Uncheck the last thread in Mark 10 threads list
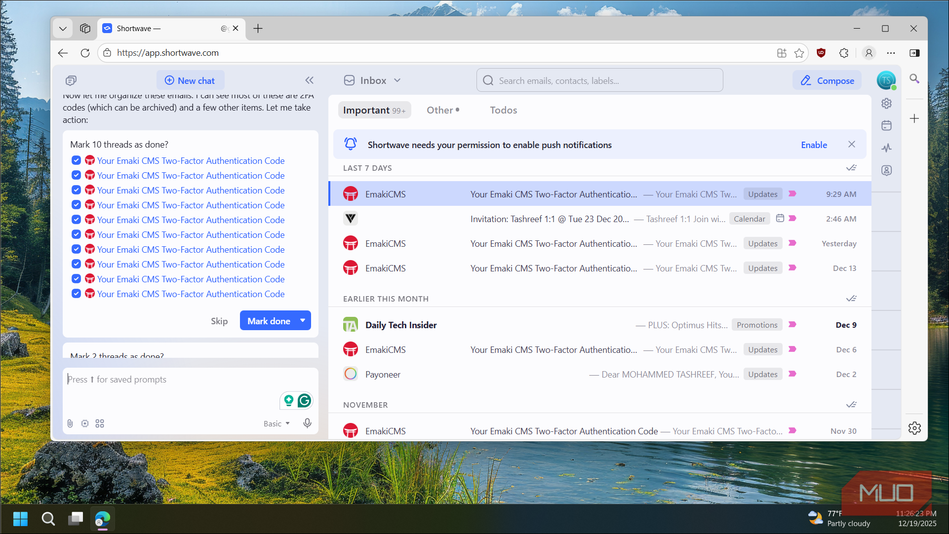Image resolution: width=949 pixels, height=534 pixels. tap(76, 294)
